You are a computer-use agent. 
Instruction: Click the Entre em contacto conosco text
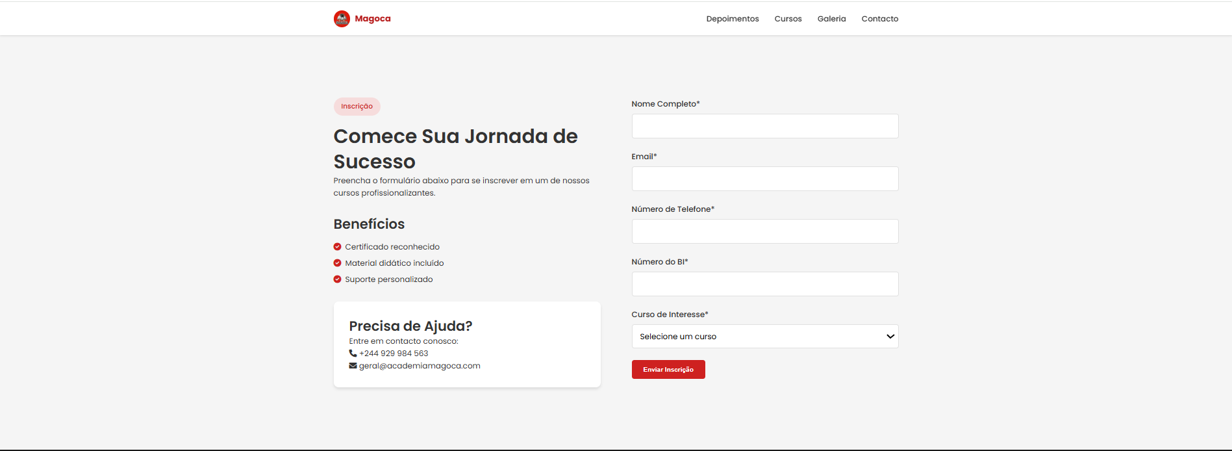404,341
